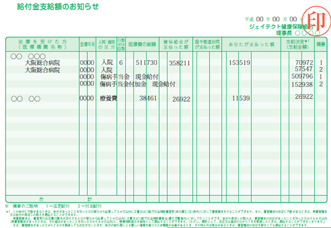Image resolution: width=331 pixels, height=228 pixels.
Task: Click the 支給決定 (支給金額) column header
Action: [x=298, y=45]
